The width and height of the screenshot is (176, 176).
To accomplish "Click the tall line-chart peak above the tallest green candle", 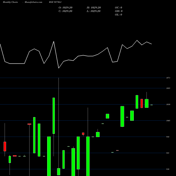I will pos(54,42).
